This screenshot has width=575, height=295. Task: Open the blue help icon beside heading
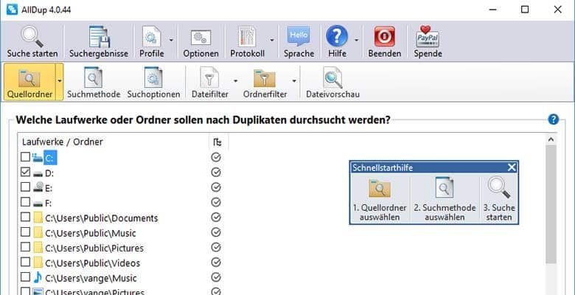(553, 119)
